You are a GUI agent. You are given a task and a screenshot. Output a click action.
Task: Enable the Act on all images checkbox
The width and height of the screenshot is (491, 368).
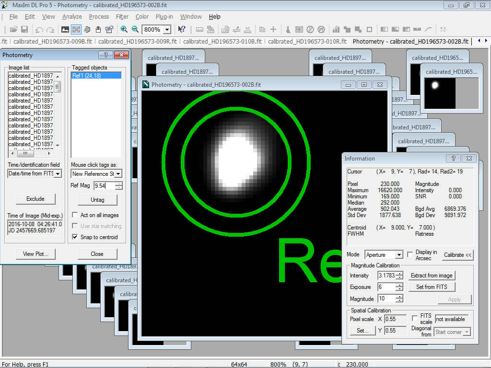pos(75,215)
